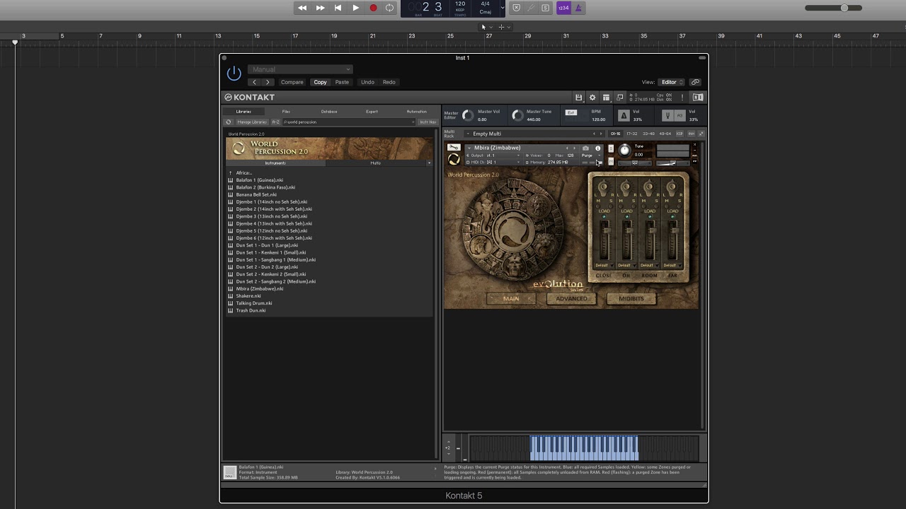Screen dimensions: 906x509
Task: Open instrument edit mode wrench icon
Action: click(x=454, y=148)
